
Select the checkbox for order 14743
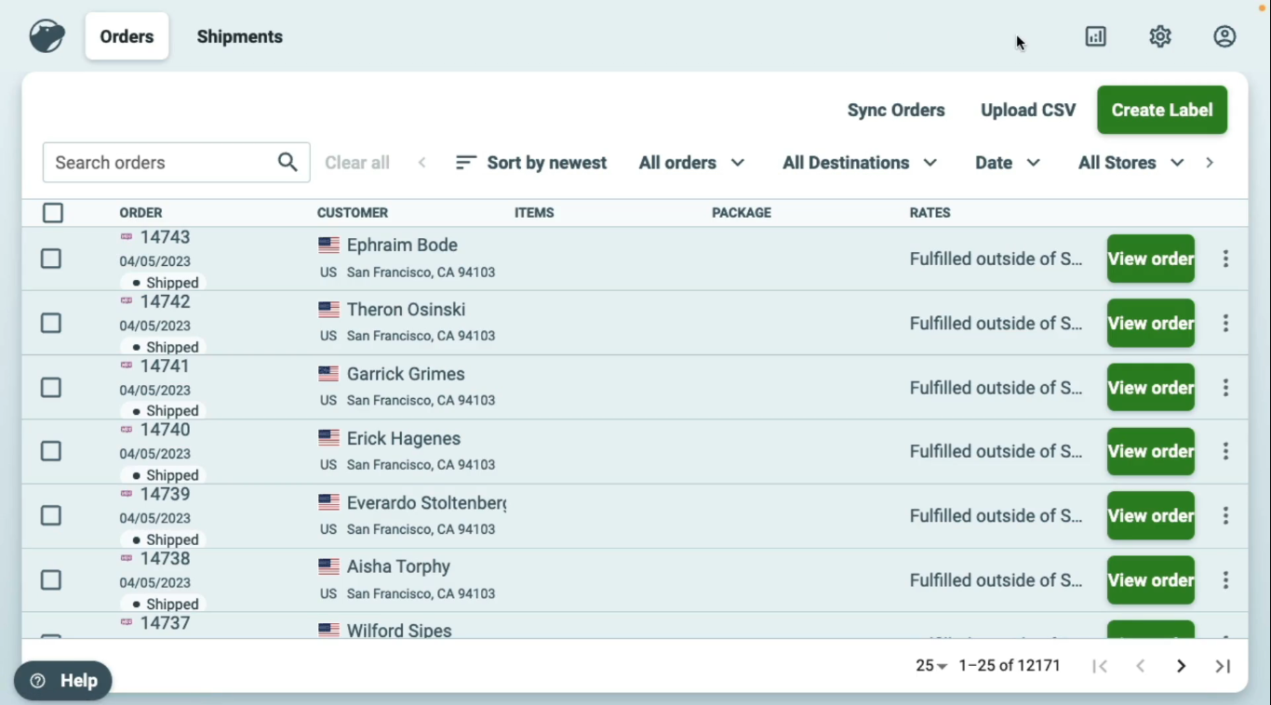(51, 259)
